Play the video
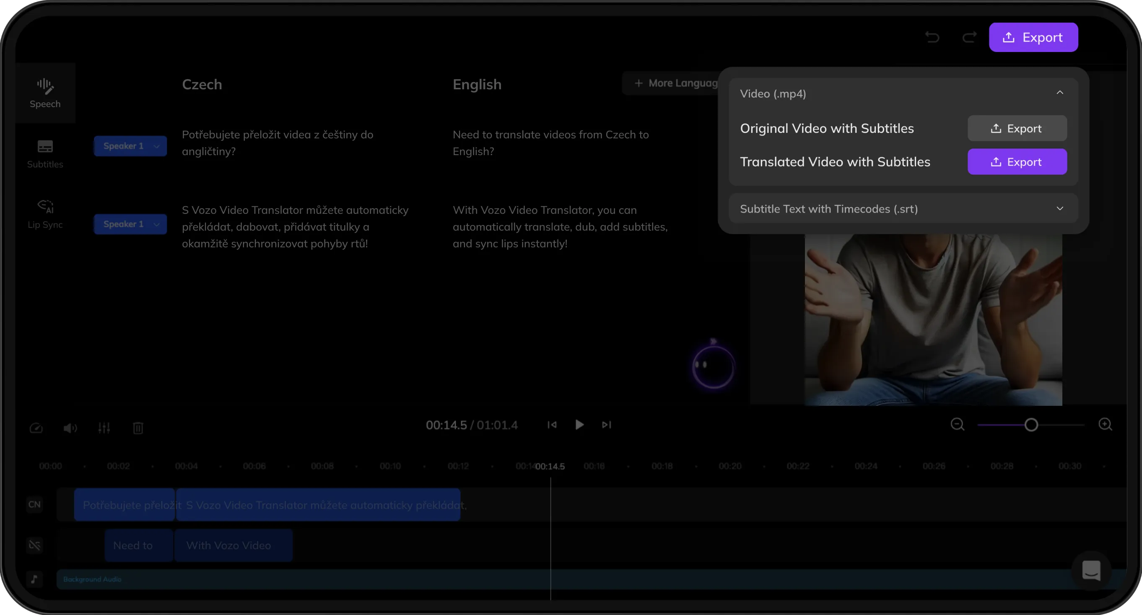Screen dimensions: 1142x615 tap(579, 425)
